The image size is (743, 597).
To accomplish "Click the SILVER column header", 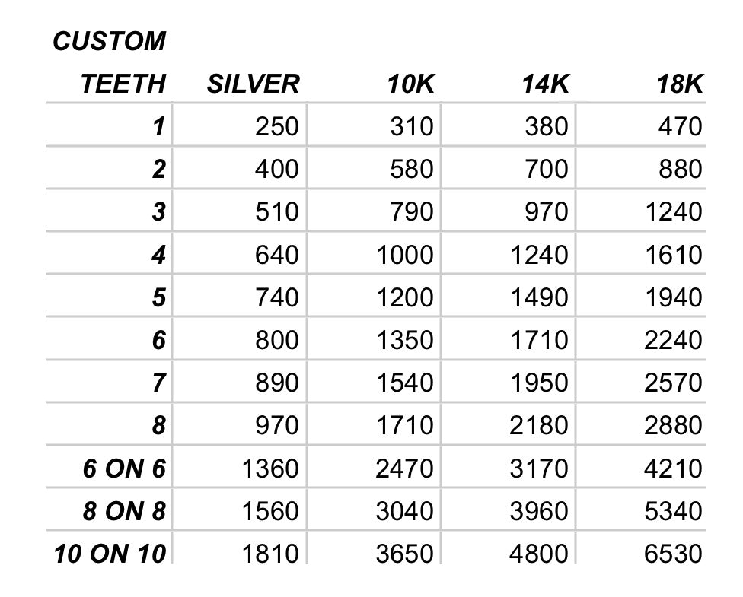I will click(x=253, y=84).
